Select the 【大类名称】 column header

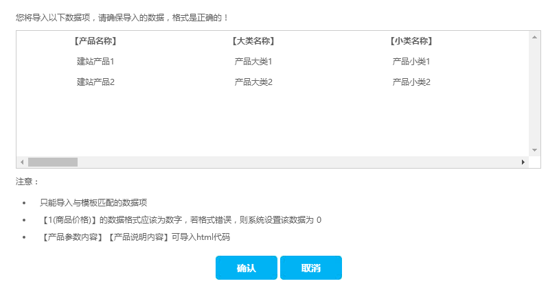(x=253, y=41)
